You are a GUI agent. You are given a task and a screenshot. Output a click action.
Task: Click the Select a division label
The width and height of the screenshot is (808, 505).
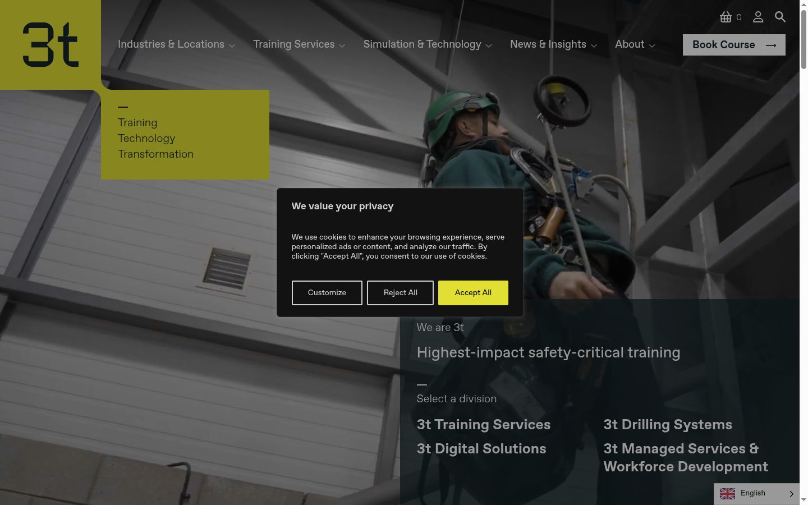457,399
